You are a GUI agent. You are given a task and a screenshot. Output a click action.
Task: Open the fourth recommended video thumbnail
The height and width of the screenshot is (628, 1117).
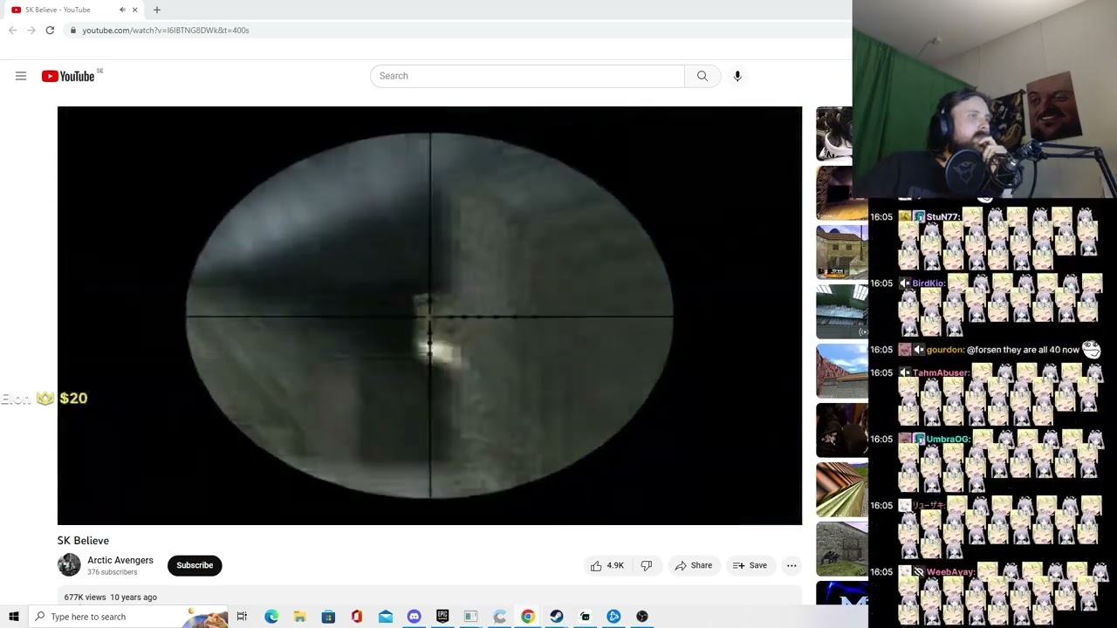[842, 311]
